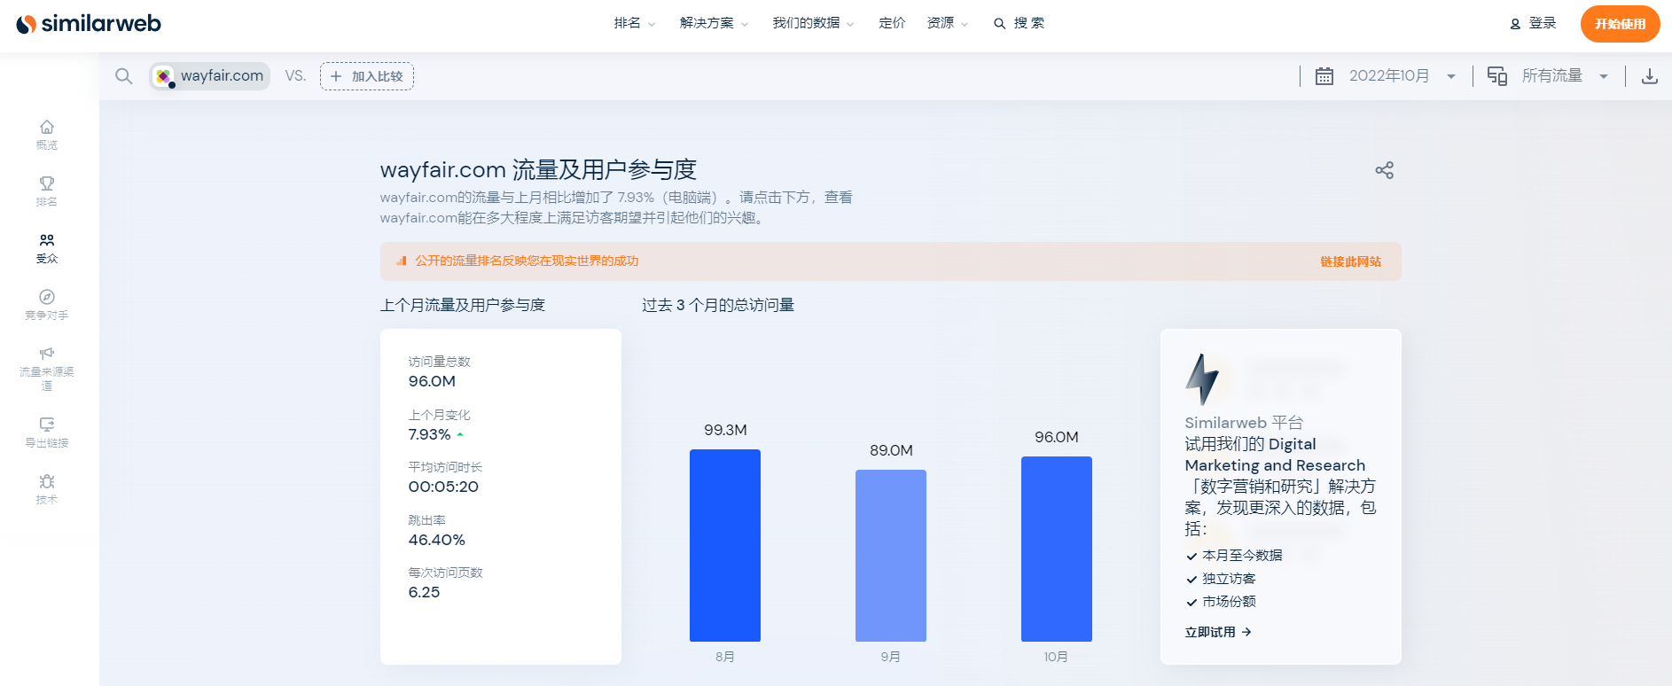Screen dimensions: 1672x686
Task: Open the 2022年10月 date dropdown
Action: point(1402,76)
